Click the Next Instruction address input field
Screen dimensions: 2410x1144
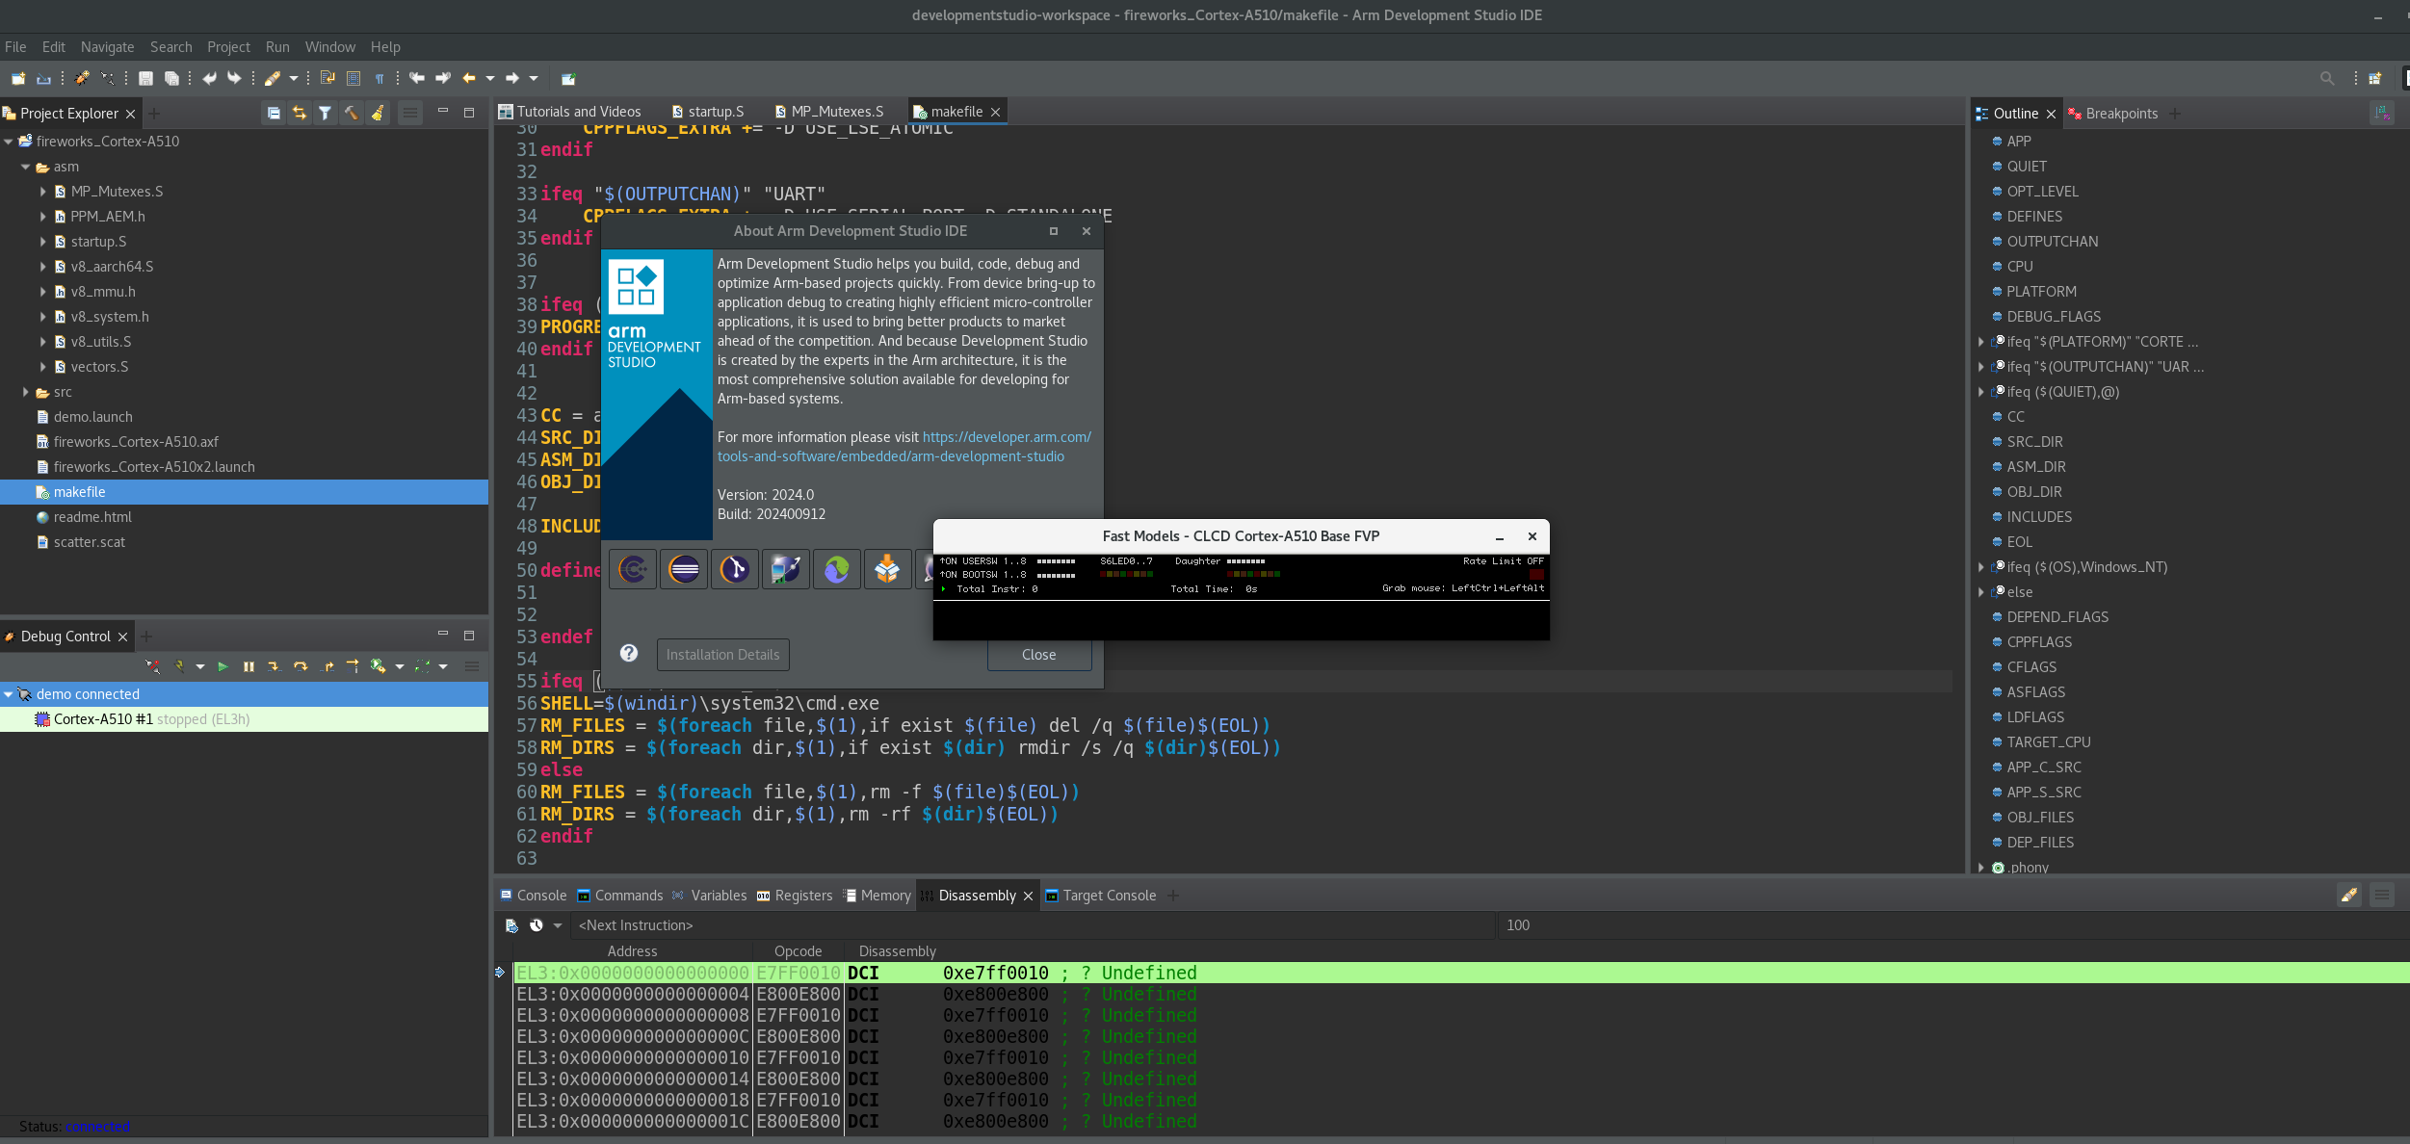pos(1035,925)
